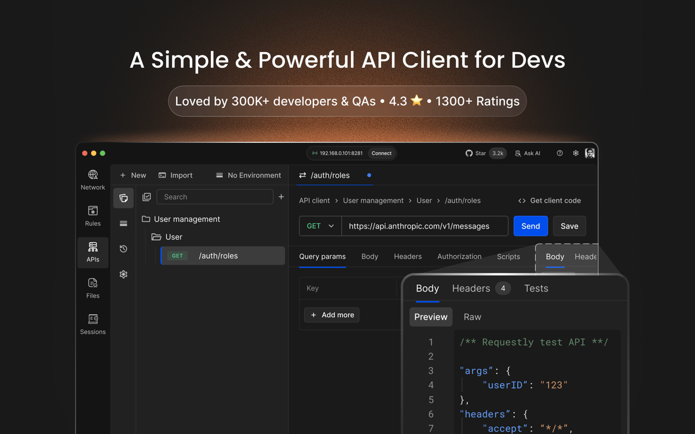Click Get client code link
The width and height of the screenshot is (695, 434).
[549, 201]
